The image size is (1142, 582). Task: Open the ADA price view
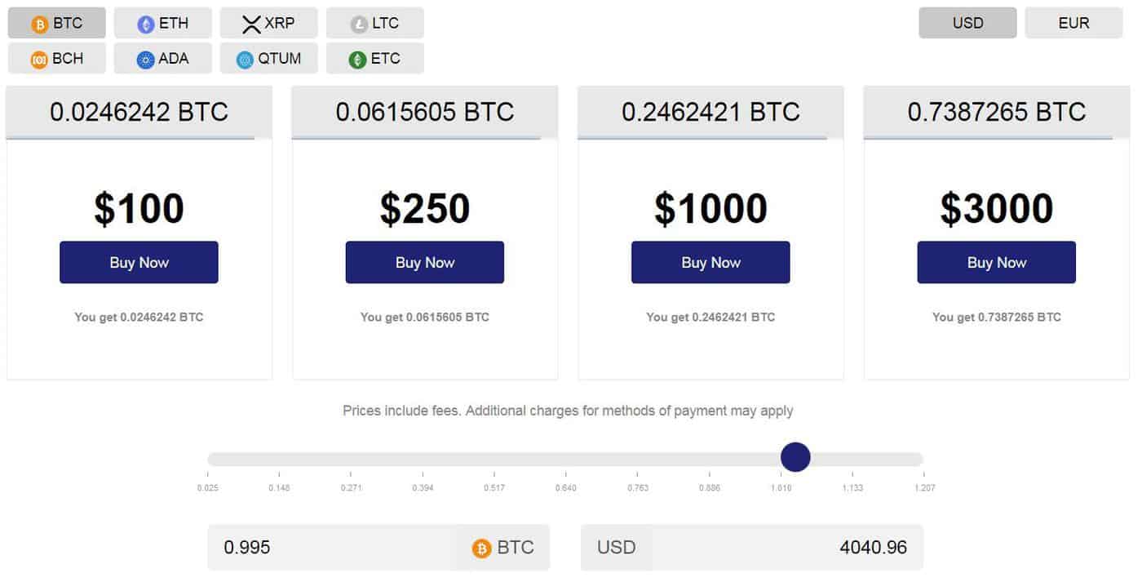click(163, 58)
